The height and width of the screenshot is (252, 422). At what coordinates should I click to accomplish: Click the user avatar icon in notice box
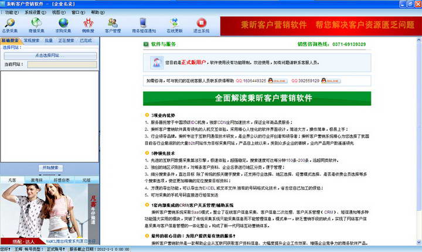coord(156,63)
